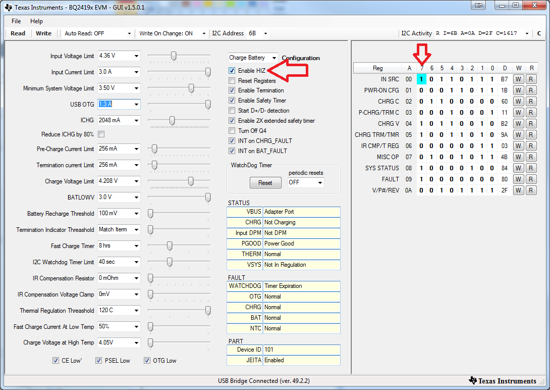The image size is (550, 390).
Task: Open the Fast Charge Timer dropdown
Action: click(136, 246)
